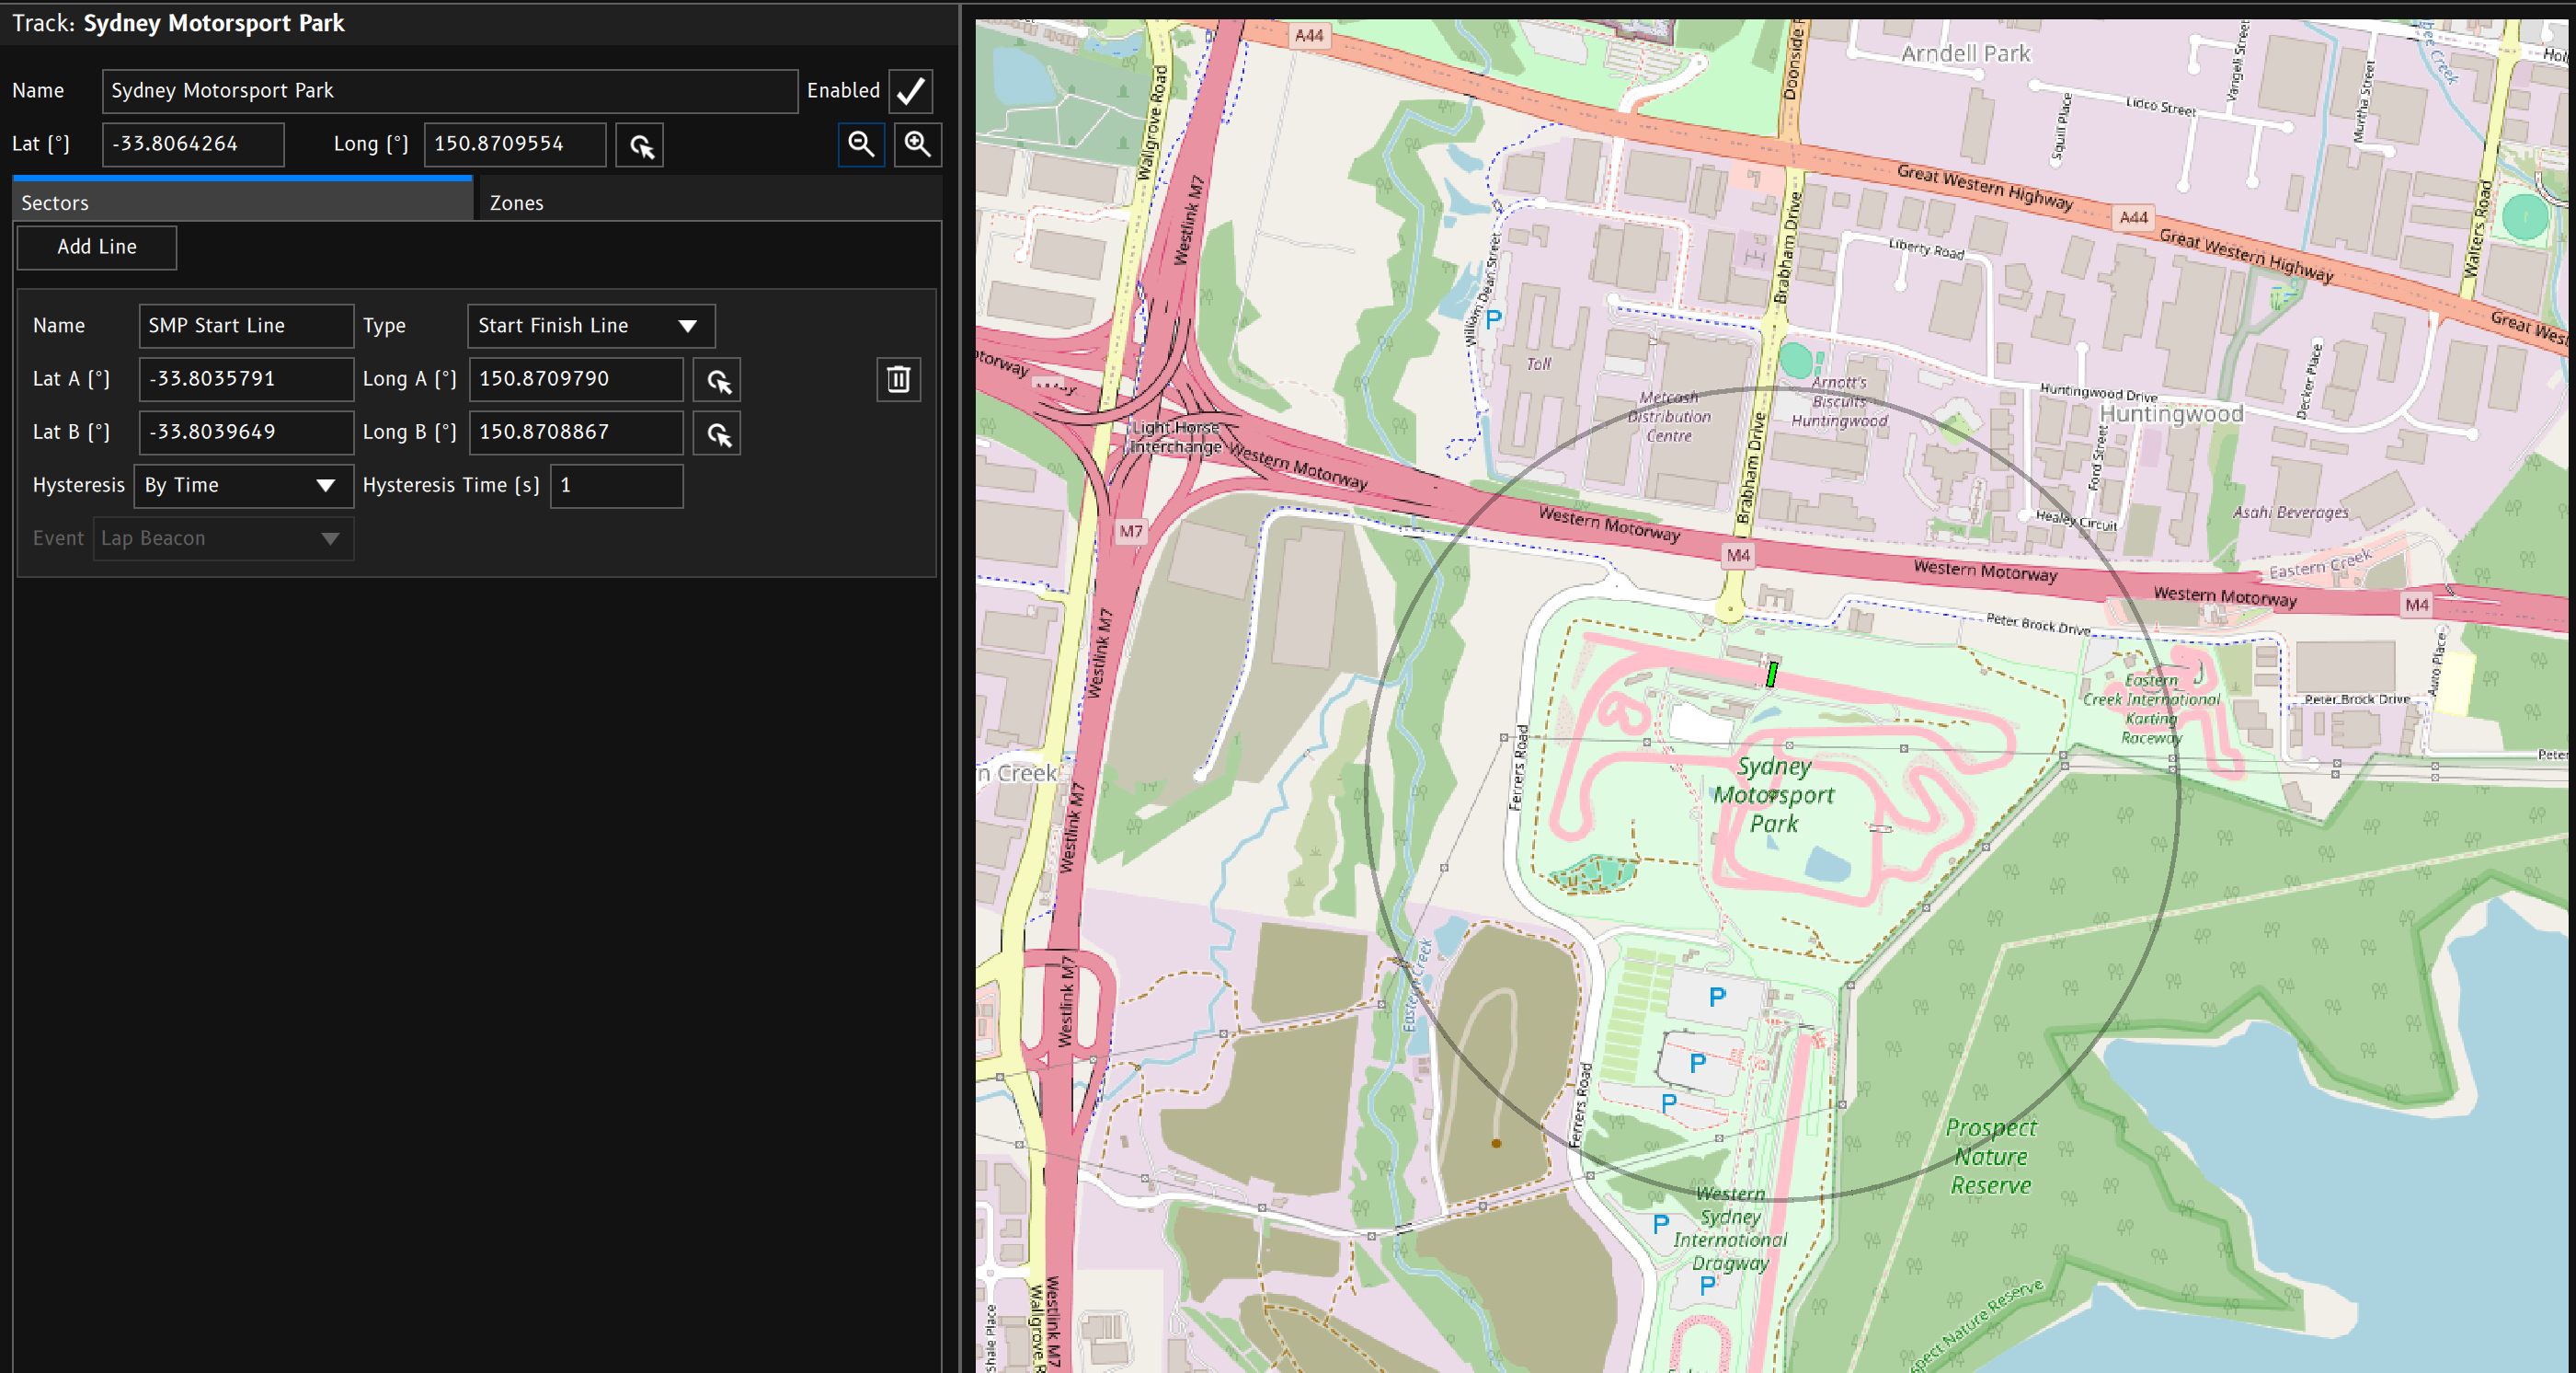Screen dimensions: 2576x1373
Task: Click Arnott's Biscuits Huntingwood label
Action: 1838,401
